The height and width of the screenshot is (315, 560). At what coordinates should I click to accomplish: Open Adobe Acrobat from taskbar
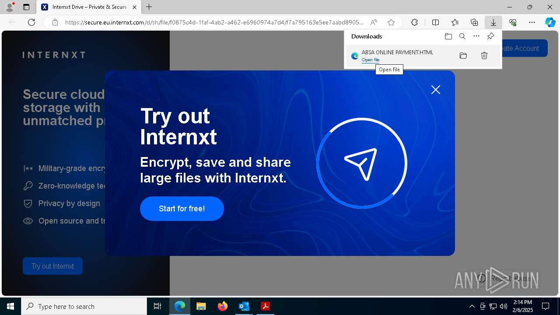[265, 306]
